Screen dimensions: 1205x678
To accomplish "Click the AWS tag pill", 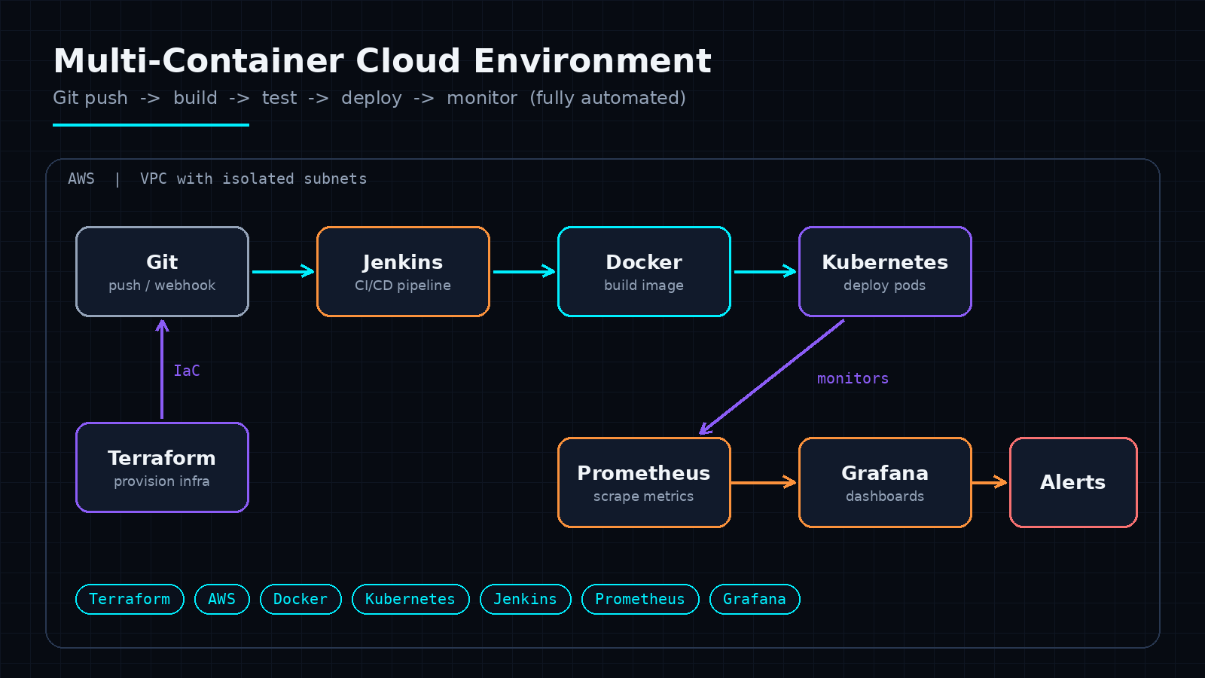I will [222, 599].
